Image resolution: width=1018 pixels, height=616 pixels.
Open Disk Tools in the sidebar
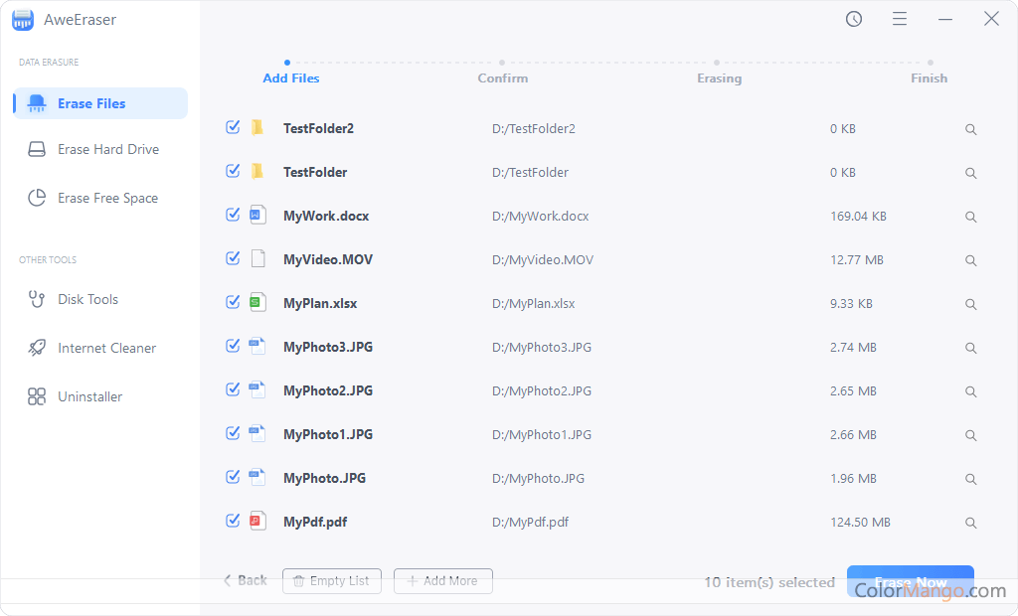[87, 299]
